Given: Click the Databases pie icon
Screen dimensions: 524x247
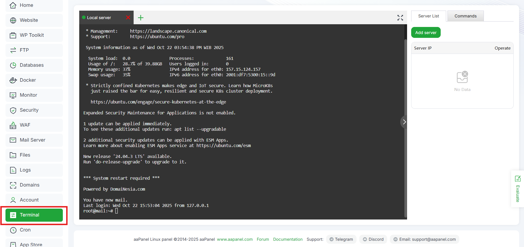Looking at the screenshot, I should (x=13, y=65).
